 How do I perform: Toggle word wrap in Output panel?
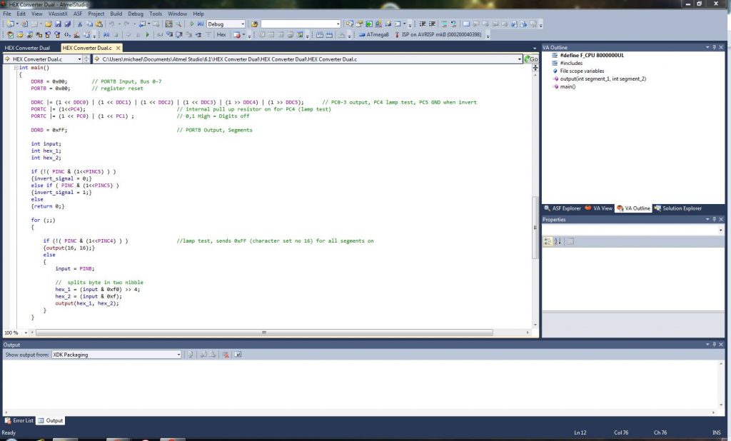pos(238,355)
